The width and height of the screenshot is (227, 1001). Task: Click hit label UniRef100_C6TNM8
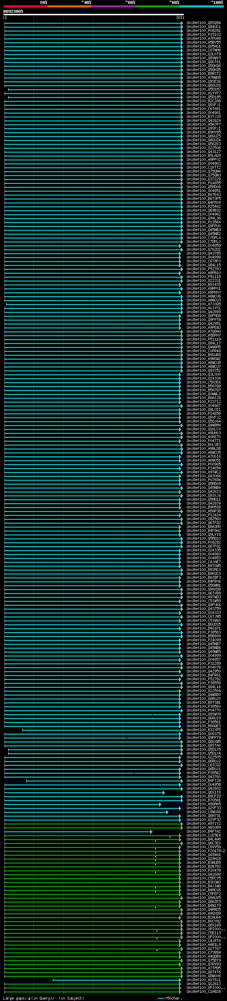203,50
